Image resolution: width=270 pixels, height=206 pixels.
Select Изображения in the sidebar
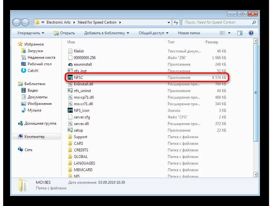point(40,104)
